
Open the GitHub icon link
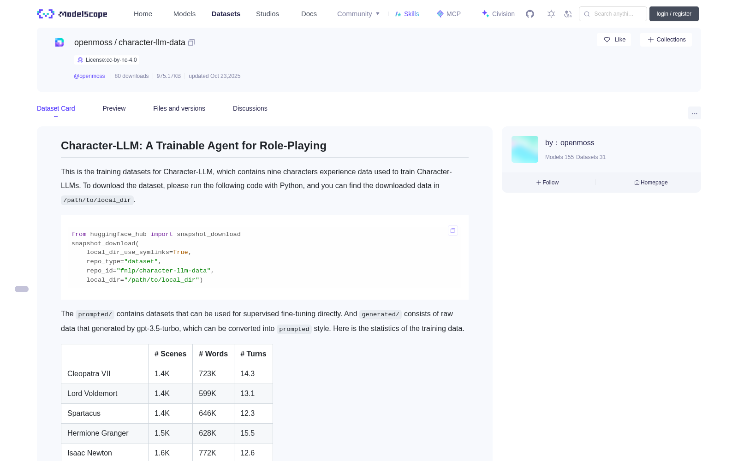click(530, 14)
